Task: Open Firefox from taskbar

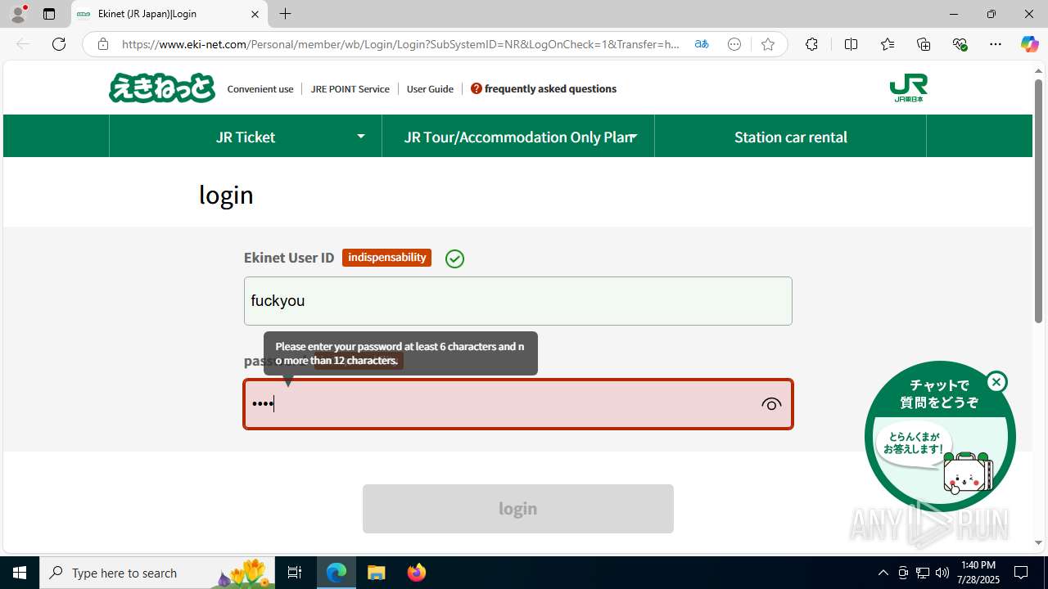Action: (417, 573)
